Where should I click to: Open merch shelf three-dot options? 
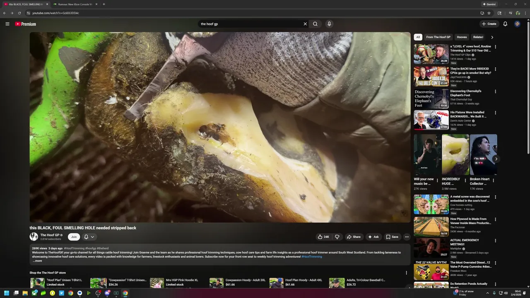click(406, 273)
